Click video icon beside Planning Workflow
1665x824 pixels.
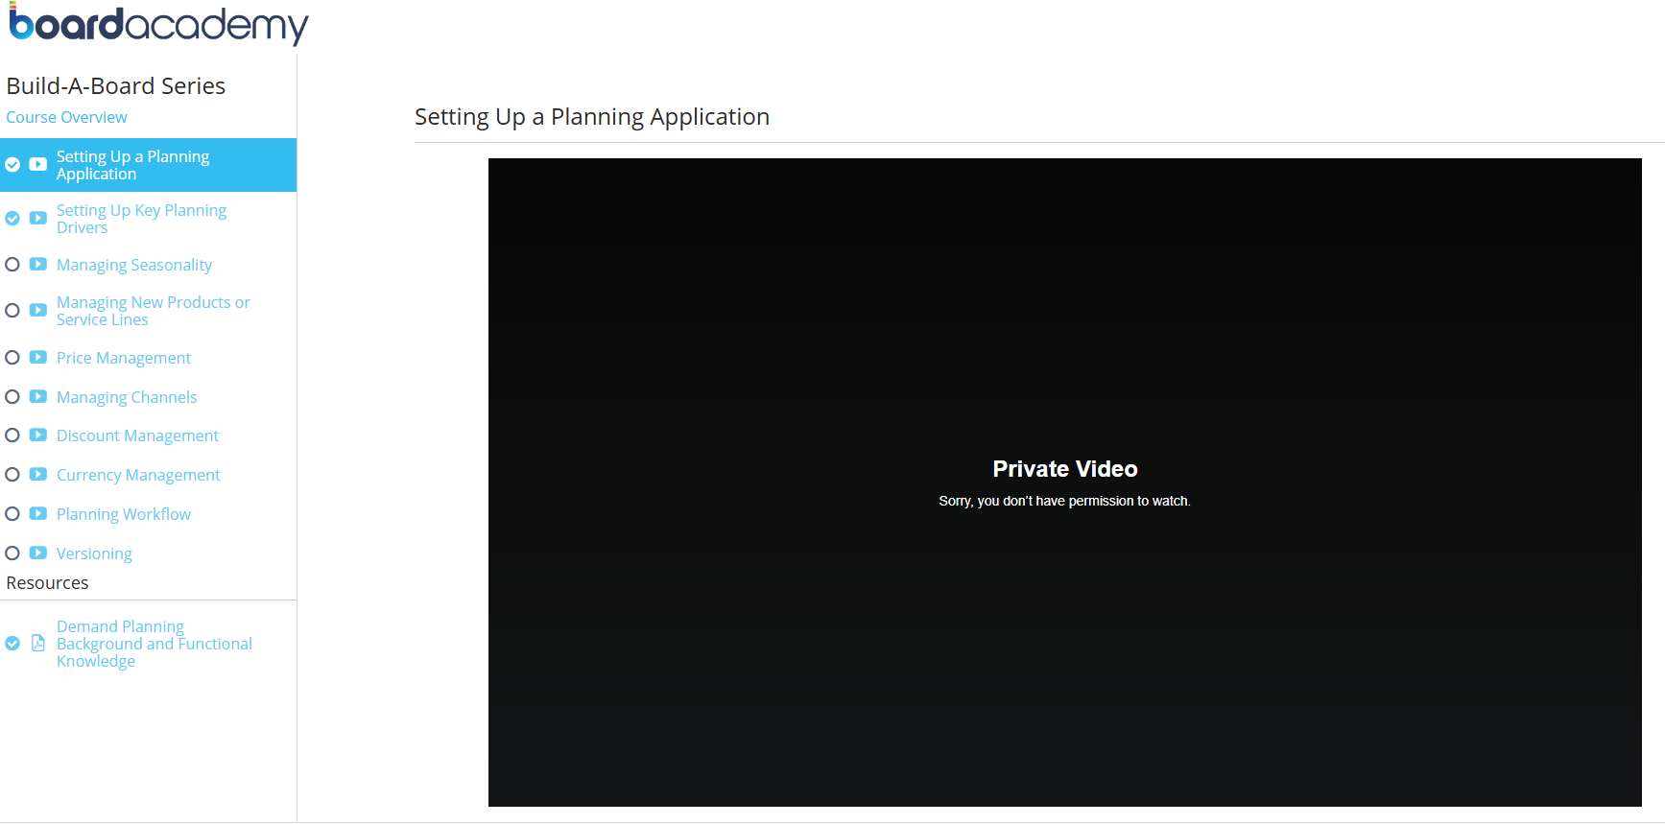click(x=38, y=513)
